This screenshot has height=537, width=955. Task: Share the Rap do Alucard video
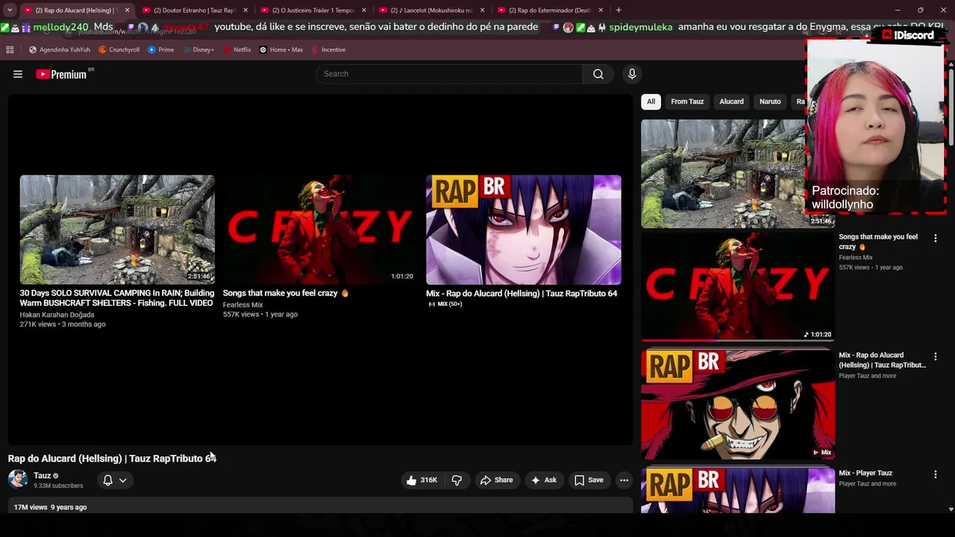click(496, 480)
